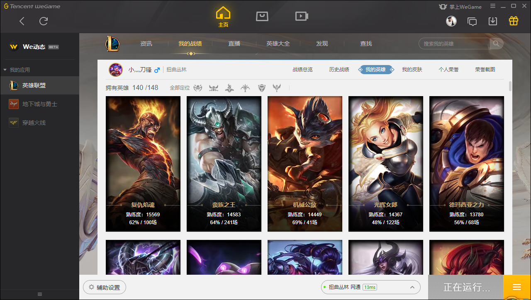Open the 机械公敌 hero card
The height and width of the screenshot is (300, 531).
(305, 164)
